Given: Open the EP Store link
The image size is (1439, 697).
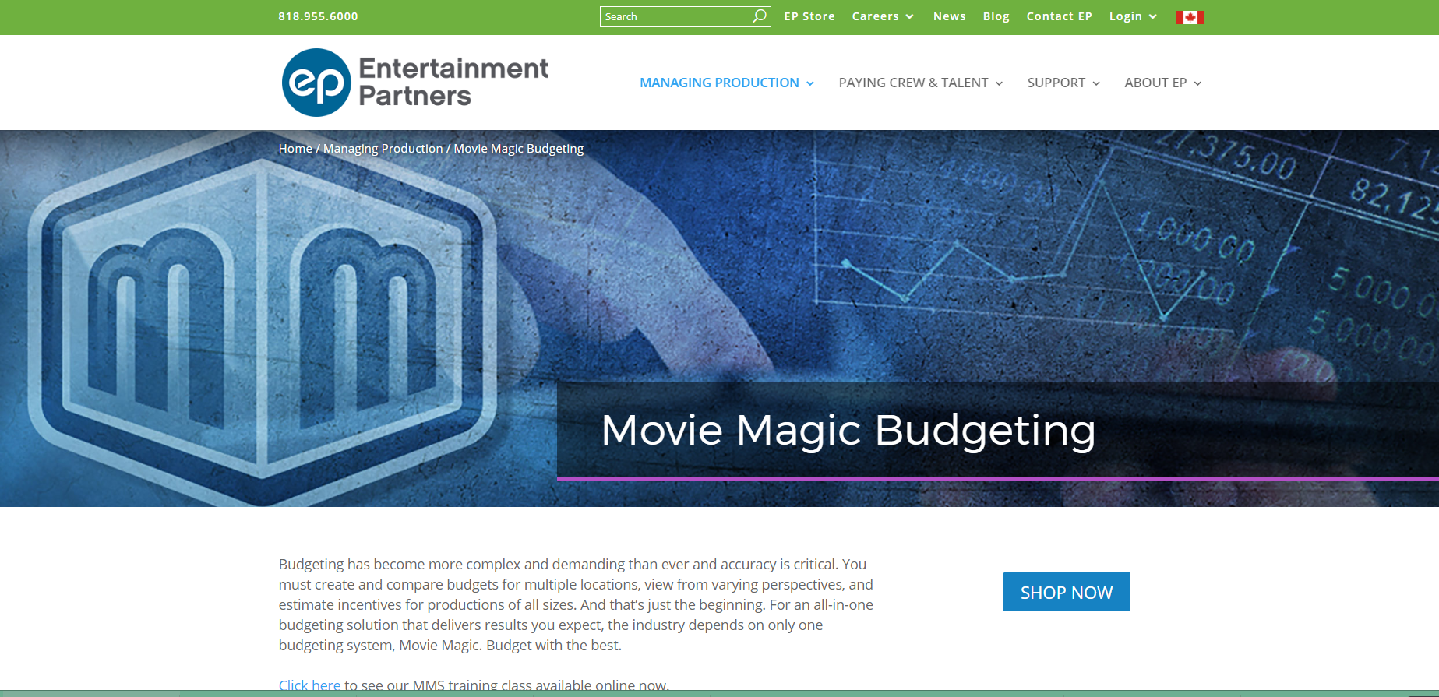Looking at the screenshot, I should [x=809, y=16].
